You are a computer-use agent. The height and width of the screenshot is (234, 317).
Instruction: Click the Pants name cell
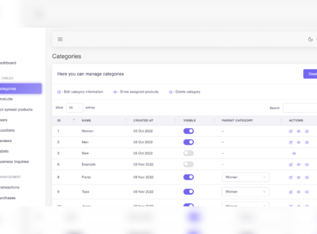coord(86,177)
